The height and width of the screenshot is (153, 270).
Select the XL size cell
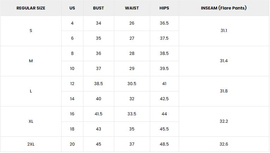31,121
